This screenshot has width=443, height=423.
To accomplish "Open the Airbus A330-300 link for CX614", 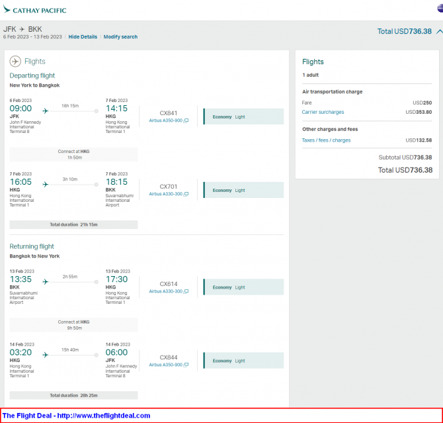I will tap(165, 291).
